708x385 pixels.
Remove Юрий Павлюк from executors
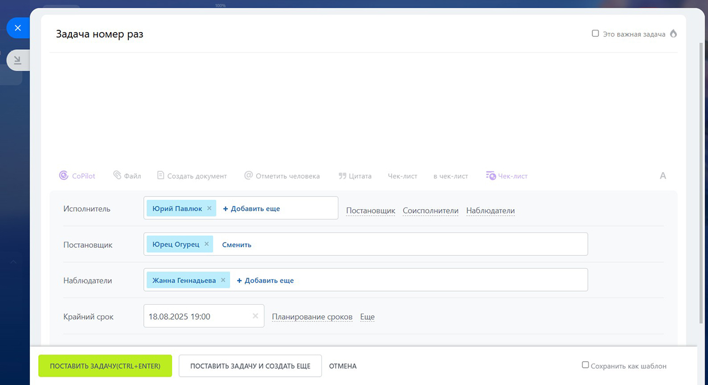pyautogui.click(x=209, y=209)
